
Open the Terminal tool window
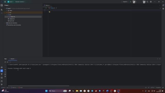tap(2, 78)
